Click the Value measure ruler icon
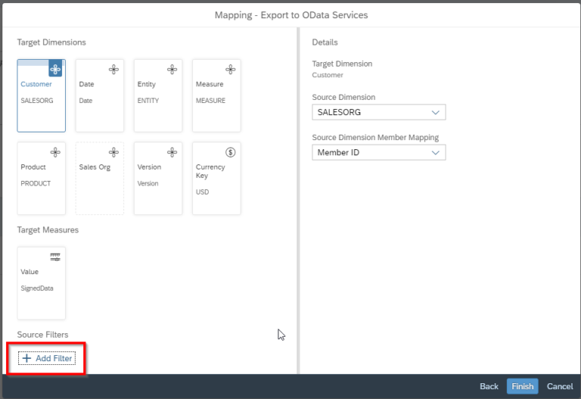The height and width of the screenshot is (399, 581). [55, 257]
